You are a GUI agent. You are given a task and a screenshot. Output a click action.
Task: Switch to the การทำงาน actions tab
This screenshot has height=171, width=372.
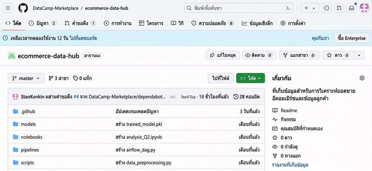[x=118, y=23]
